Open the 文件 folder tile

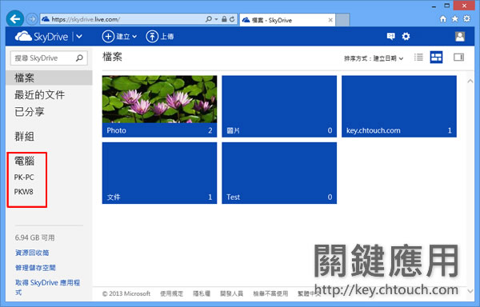click(x=159, y=173)
